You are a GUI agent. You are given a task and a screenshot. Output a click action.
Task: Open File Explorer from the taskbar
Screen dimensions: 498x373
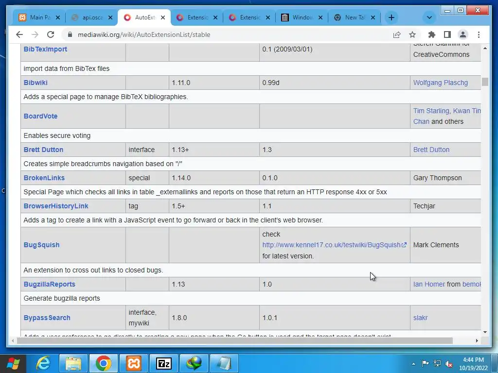(x=73, y=363)
